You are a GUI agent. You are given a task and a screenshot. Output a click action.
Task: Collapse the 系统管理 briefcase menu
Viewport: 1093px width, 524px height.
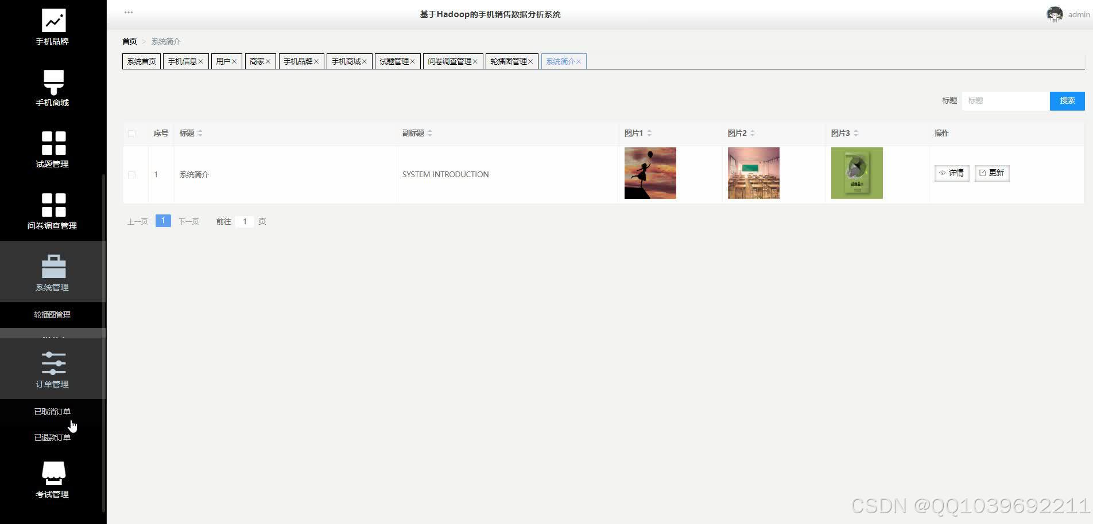click(x=53, y=267)
